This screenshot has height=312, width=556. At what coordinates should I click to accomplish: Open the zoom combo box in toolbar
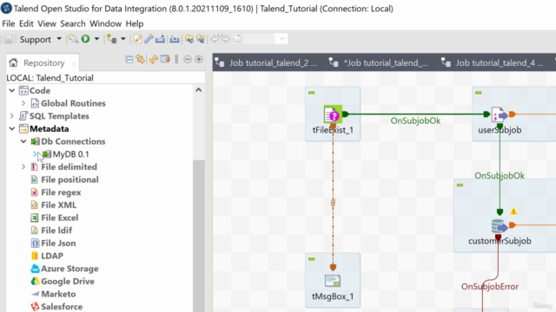(x=266, y=38)
